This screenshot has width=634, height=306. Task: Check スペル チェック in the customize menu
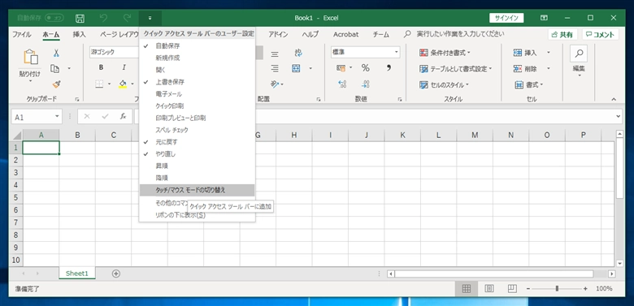tap(197, 130)
